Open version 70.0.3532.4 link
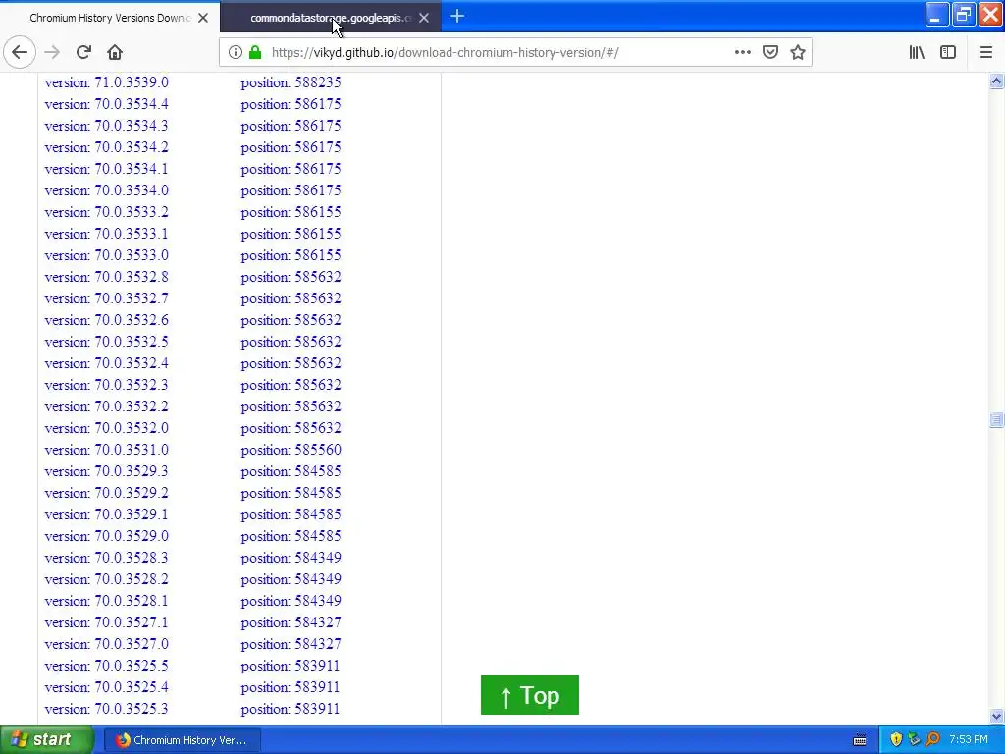This screenshot has width=1005, height=754. [106, 363]
